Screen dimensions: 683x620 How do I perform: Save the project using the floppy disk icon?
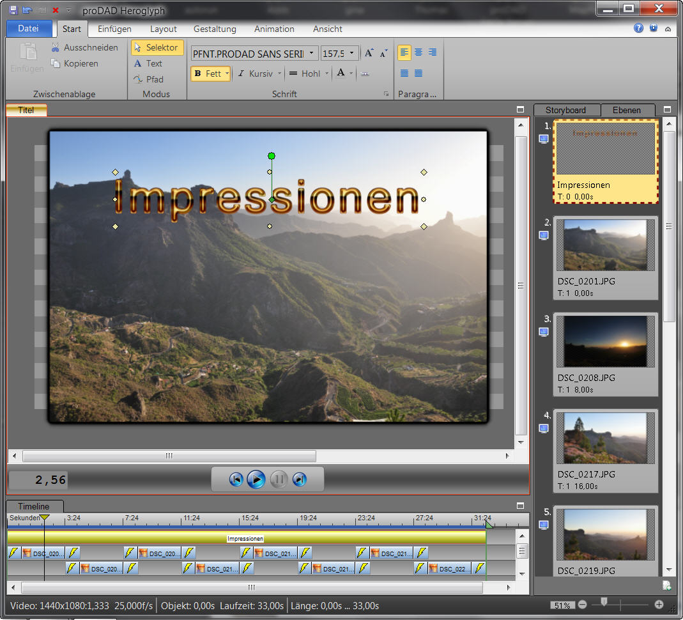13,10
